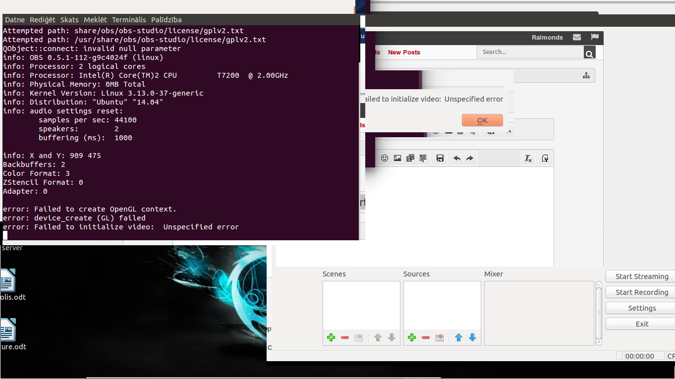Viewport: 675px width, 379px height.
Task: Click the 'Kernel Version' line in the terminal
Action: [103, 93]
